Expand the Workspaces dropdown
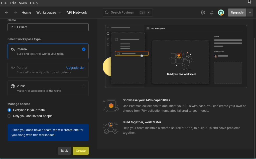Image resolution: width=256 pixels, height=159 pixels. point(49,12)
